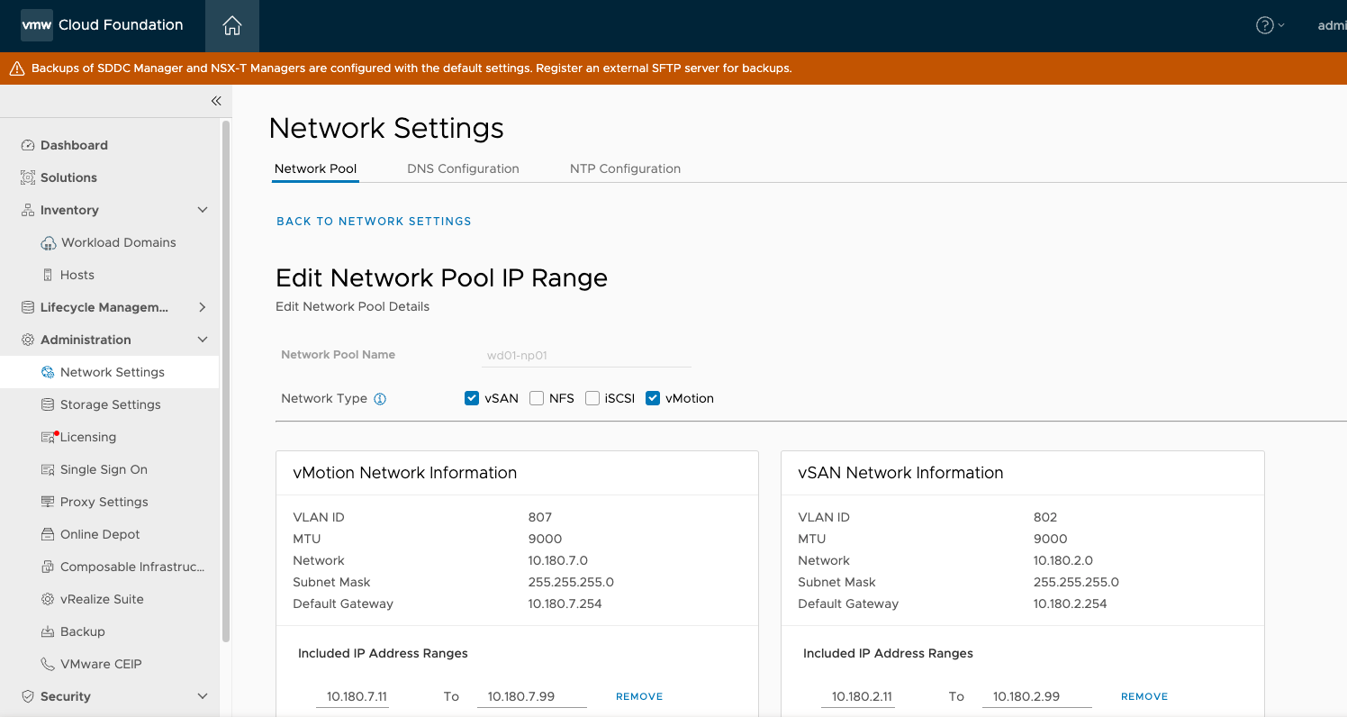The image size is (1347, 717).
Task: Click the Security shield icon
Action: (27, 696)
